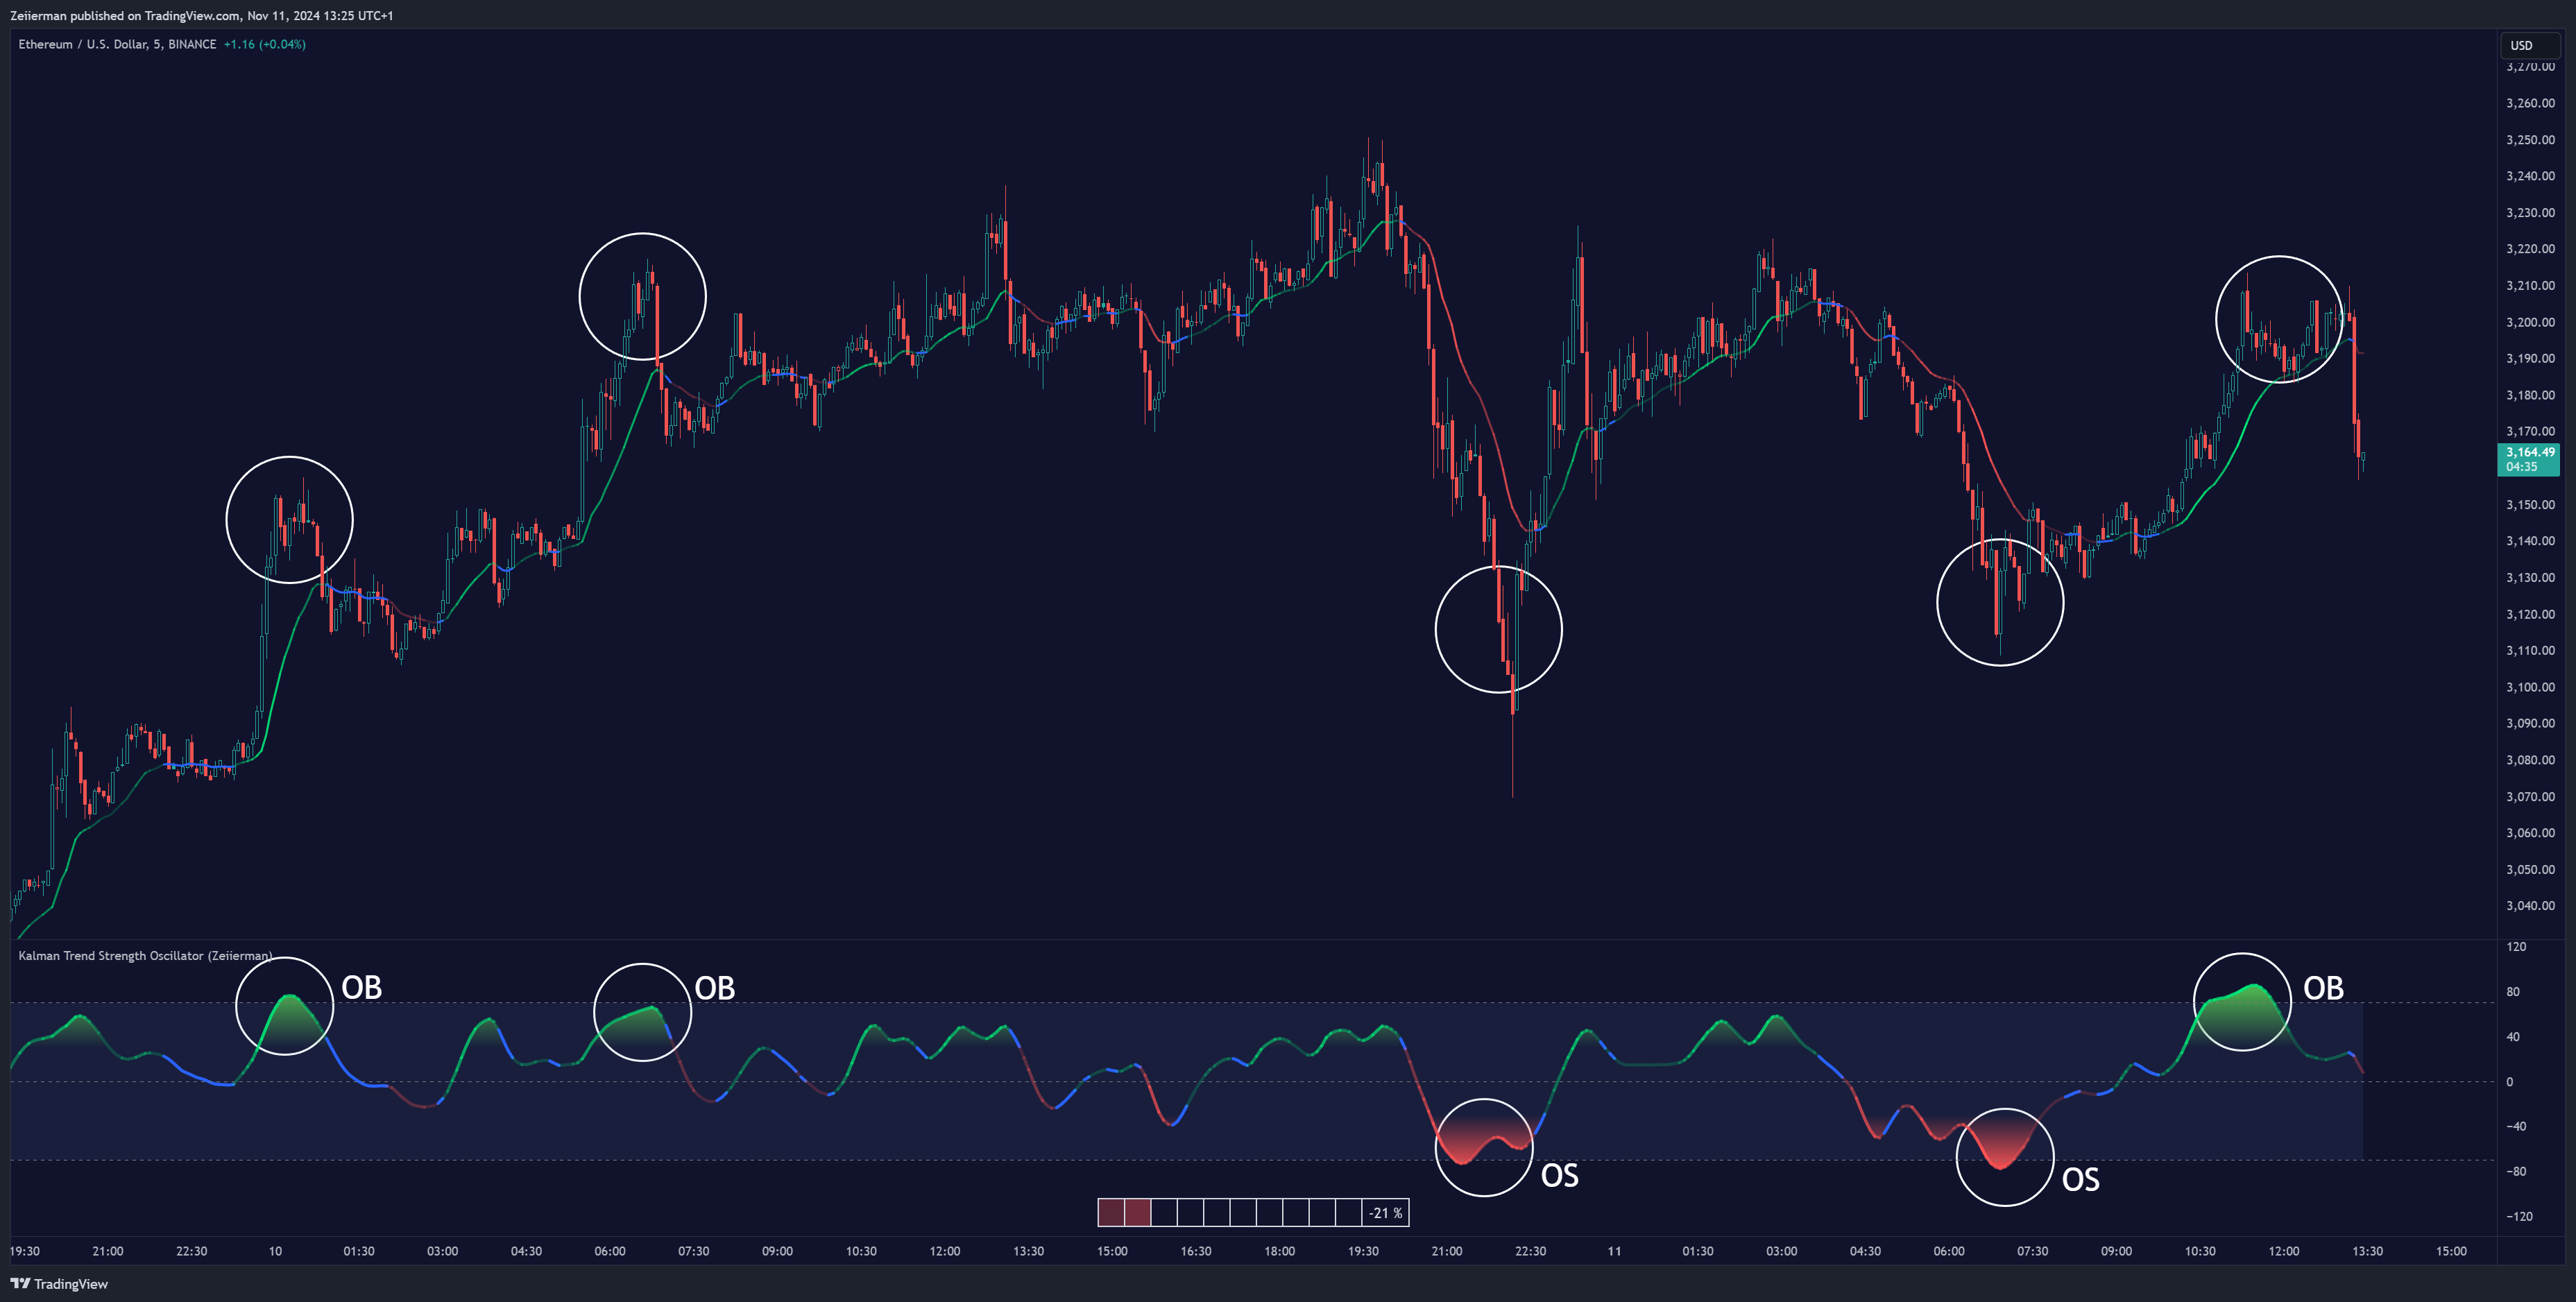Click the 3,200.00 price axis label
Viewport: 2576px width, 1302px height.
click(x=2530, y=322)
